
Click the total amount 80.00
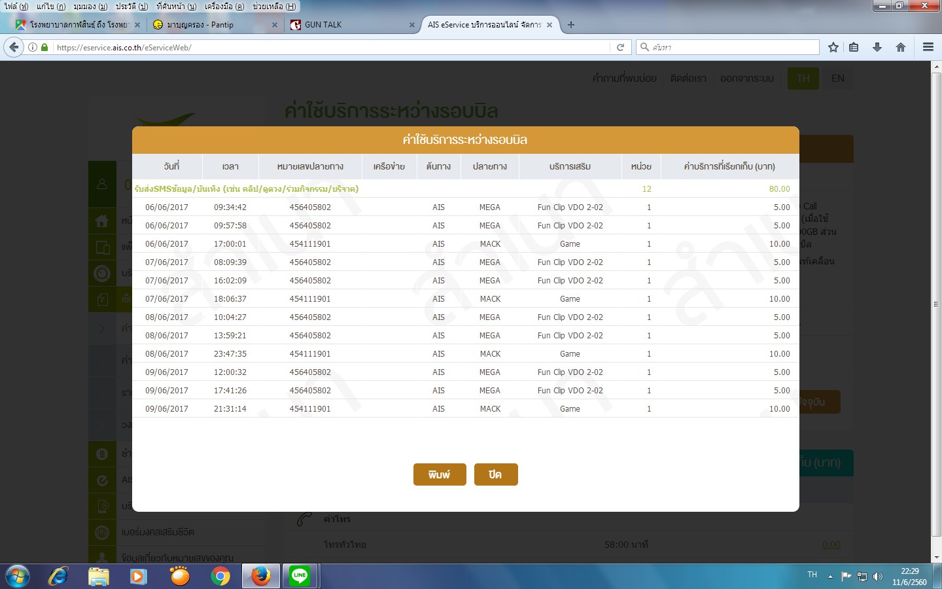pyautogui.click(x=779, y=189)
